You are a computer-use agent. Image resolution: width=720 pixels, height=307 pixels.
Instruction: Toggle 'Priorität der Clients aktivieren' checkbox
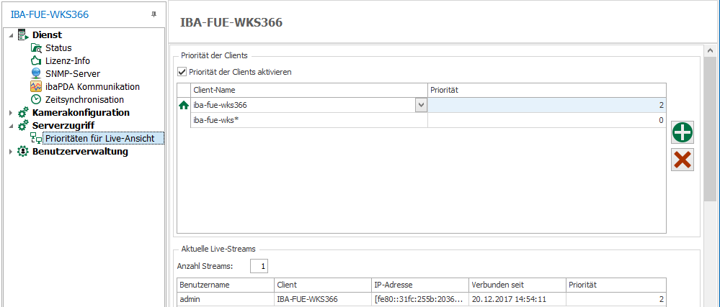point(182,72)
